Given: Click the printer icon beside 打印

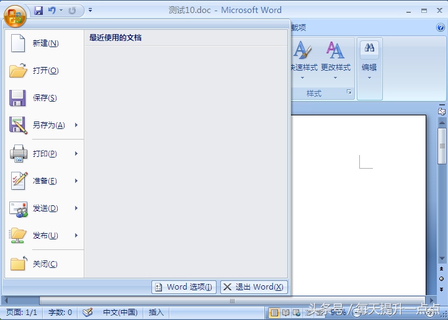Looking at the screenshot, I should (x=19, y=154).
